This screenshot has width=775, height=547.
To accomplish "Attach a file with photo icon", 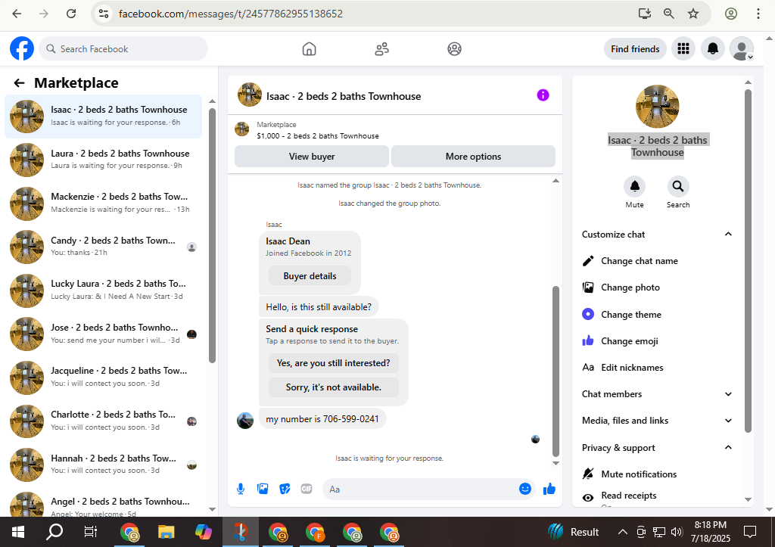I will tap(263, 490).
